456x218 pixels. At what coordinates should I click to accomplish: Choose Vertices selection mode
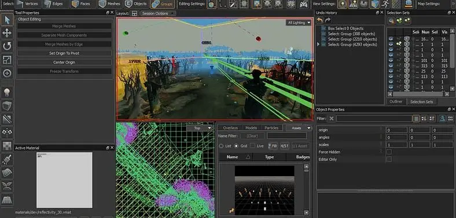(27, 4)
